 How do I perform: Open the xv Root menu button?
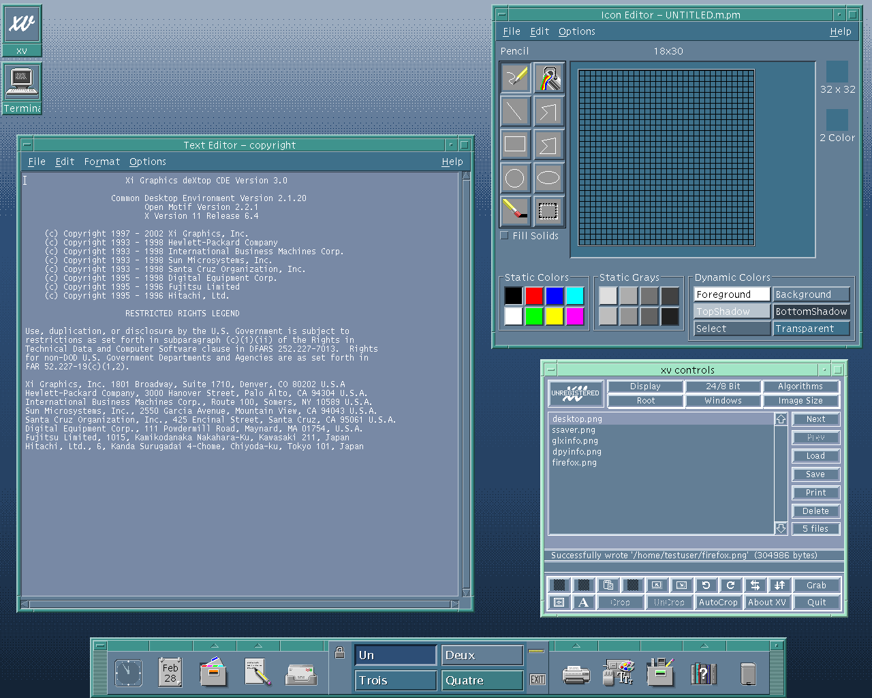tap(645, 401)
